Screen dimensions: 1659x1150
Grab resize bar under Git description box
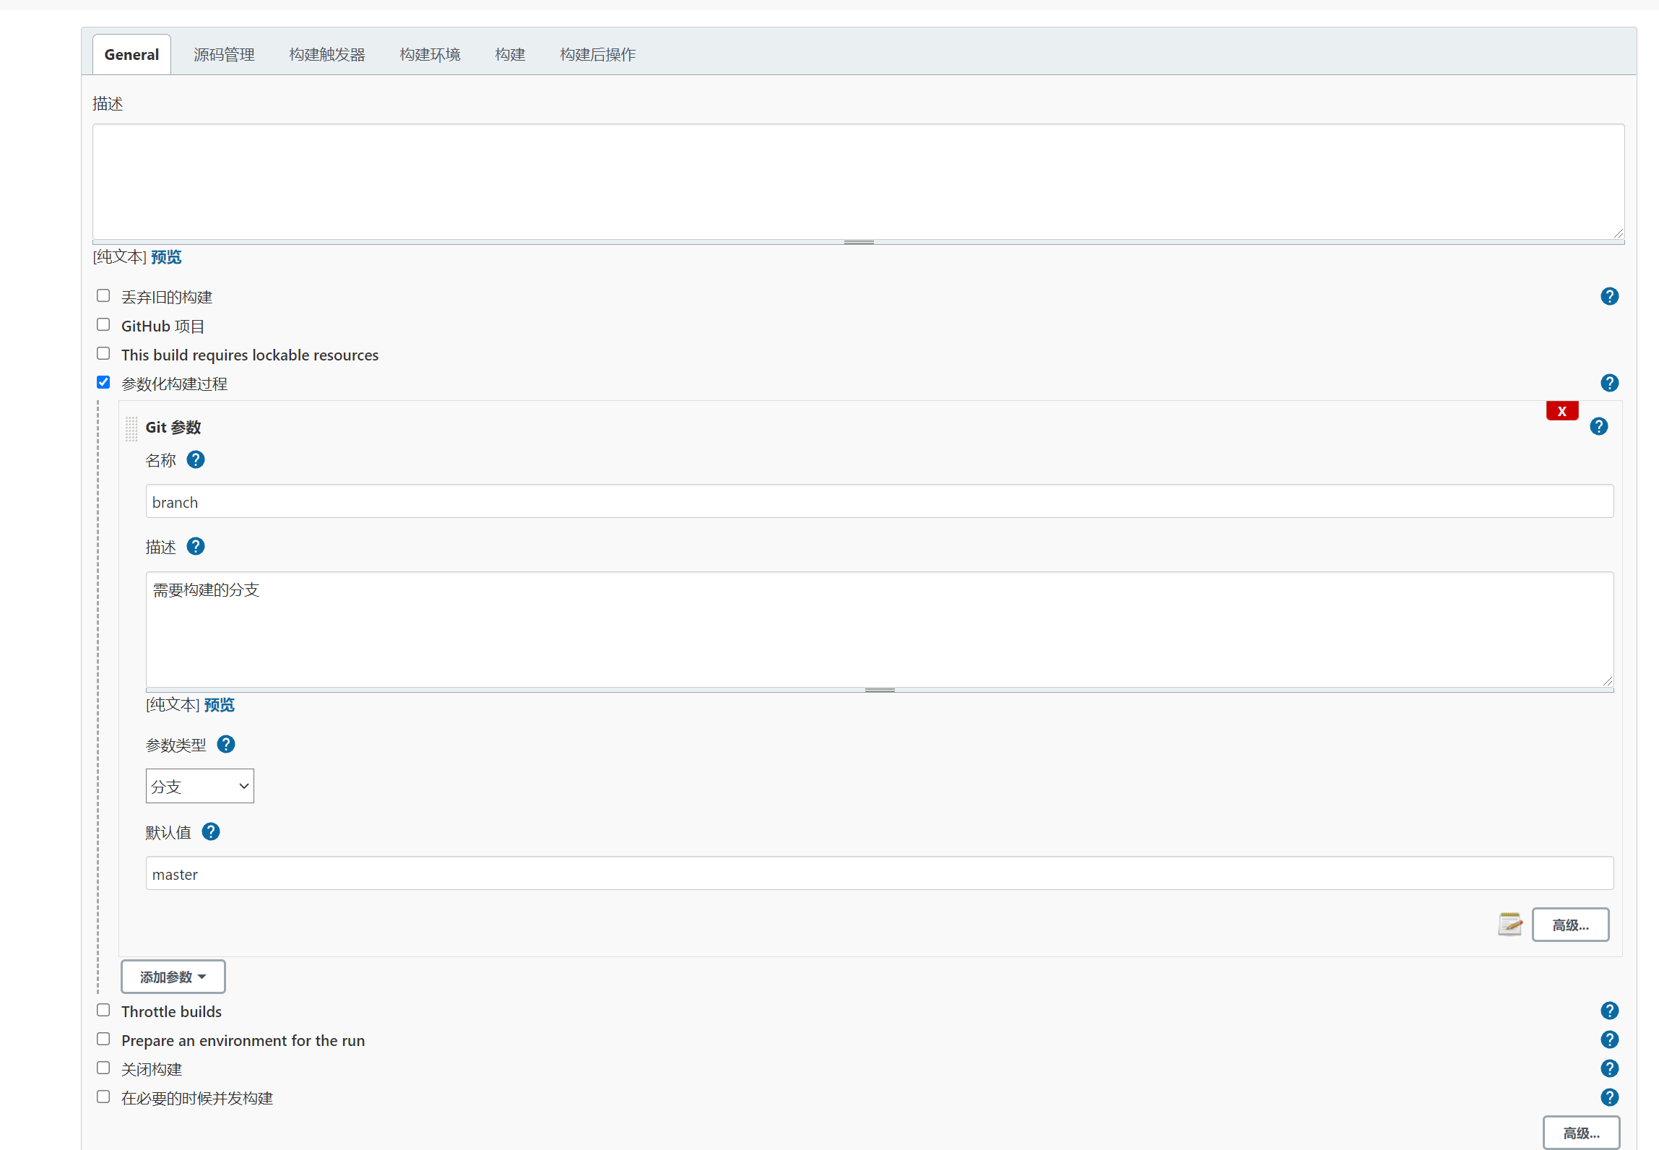(x=880, y=690)
